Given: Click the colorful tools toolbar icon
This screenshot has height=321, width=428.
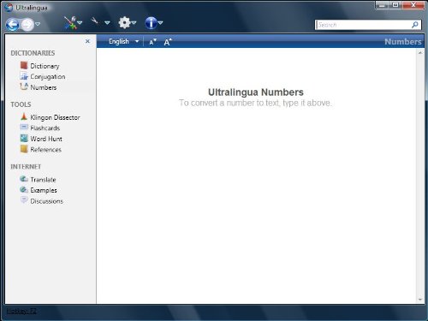Looking at the screenshot, I should 70,23.
